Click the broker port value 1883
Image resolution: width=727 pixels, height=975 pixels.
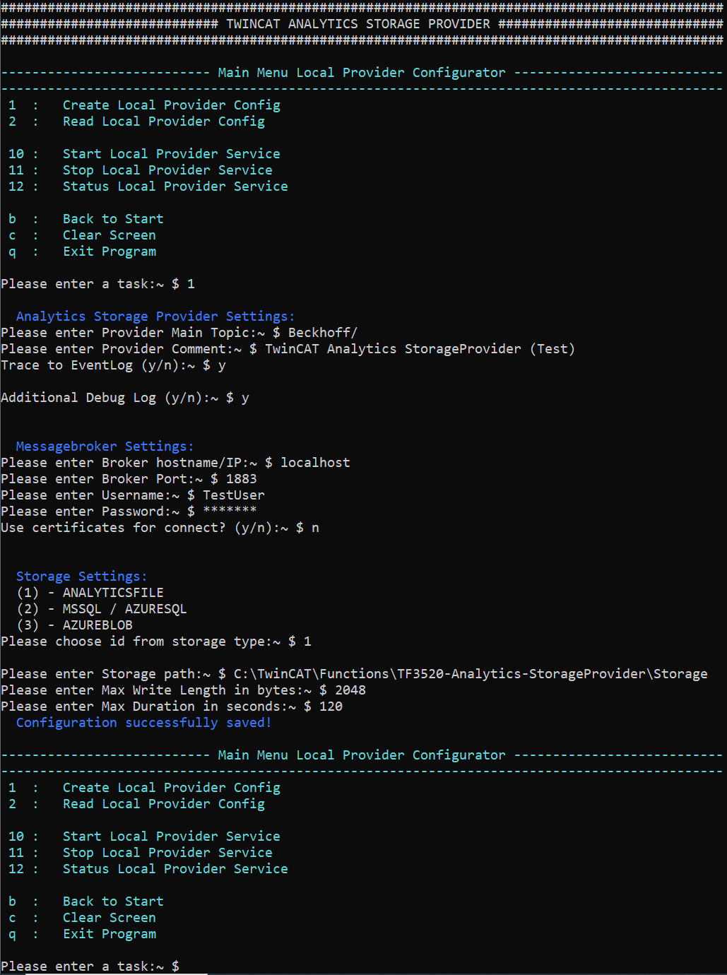point(241,479)
